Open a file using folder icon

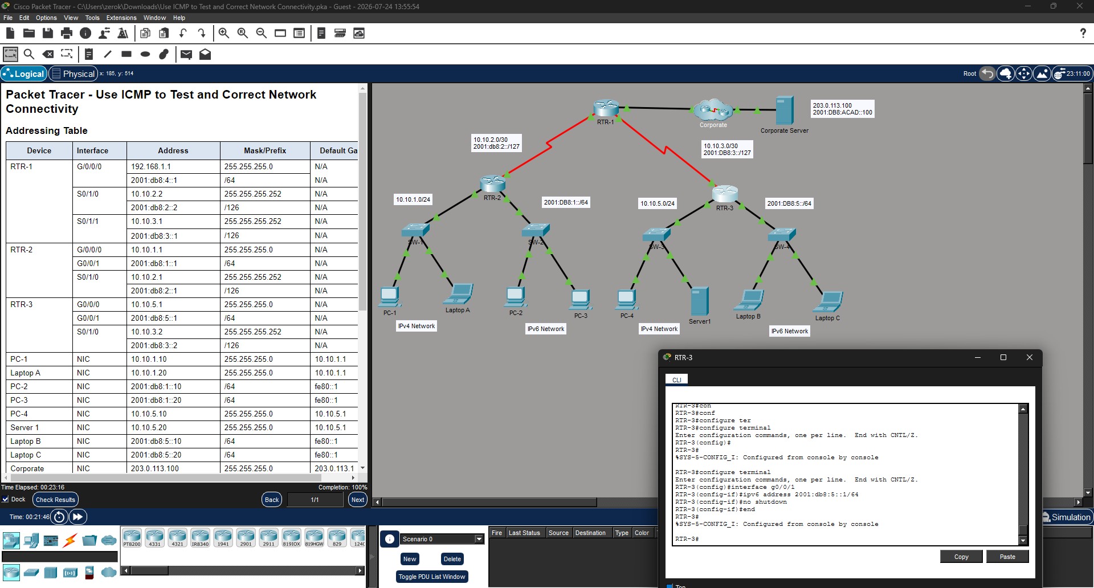(28, 33)
